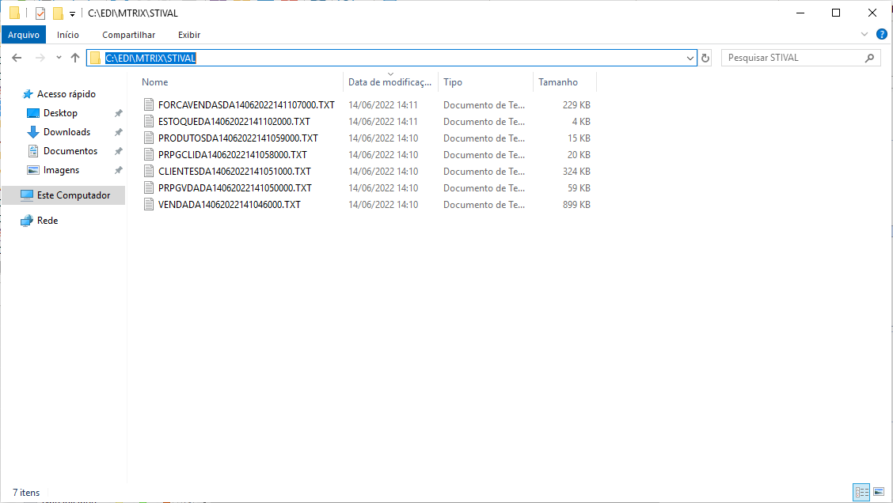This screenshot has width=893, height=503.
Task: Go up one folder level arrow
Action: [75, 58]
